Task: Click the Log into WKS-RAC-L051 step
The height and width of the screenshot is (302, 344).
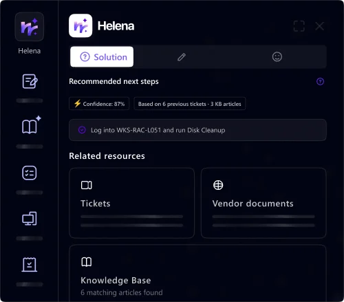Action: point(197,130)
